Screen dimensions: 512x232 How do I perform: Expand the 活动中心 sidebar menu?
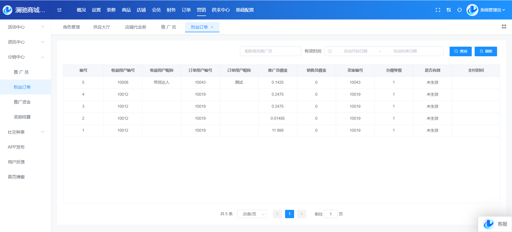click(x=25, y=27)
